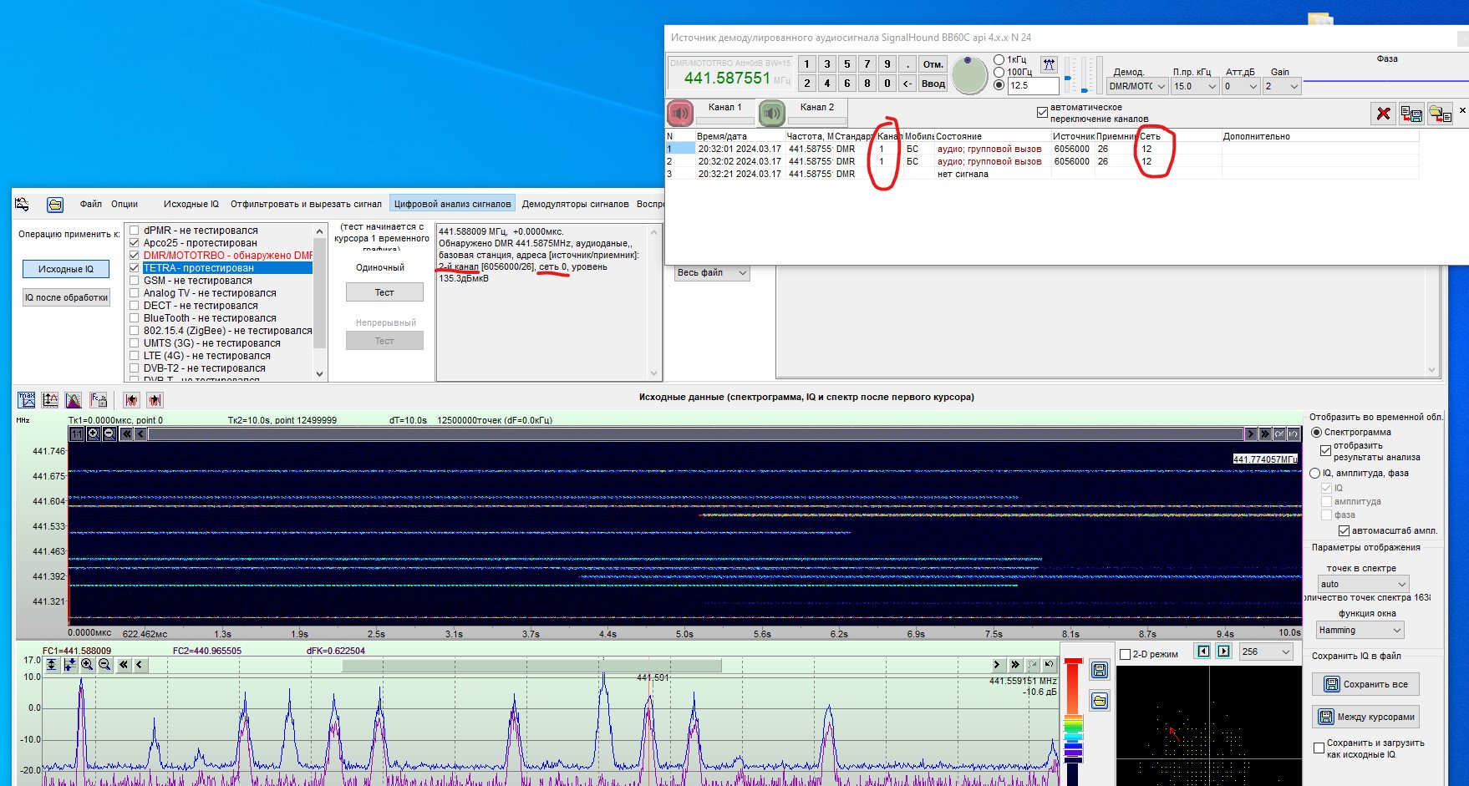Viewport: 1469px width, 786px height.
Task: Open the Демодуляторы сигналов tab
Action: (575, 204)
